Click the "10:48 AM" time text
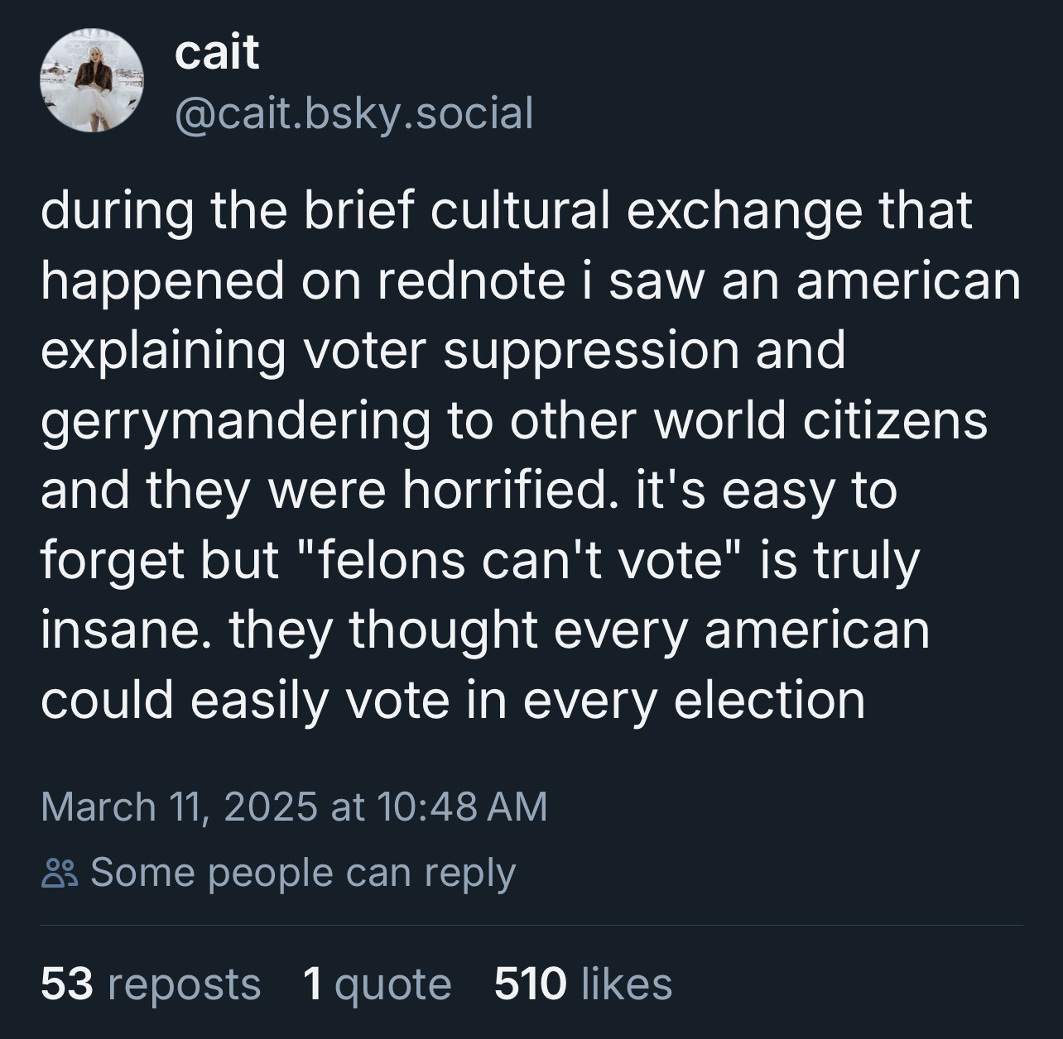This screenshot has width=1063, height=1039. (x=462, y=807)
